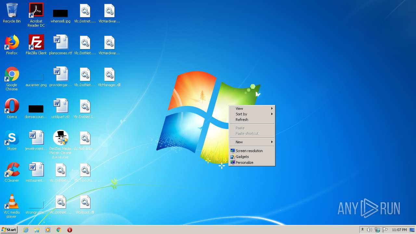Open Windows Media Player from the taskbar

(48, 230)
